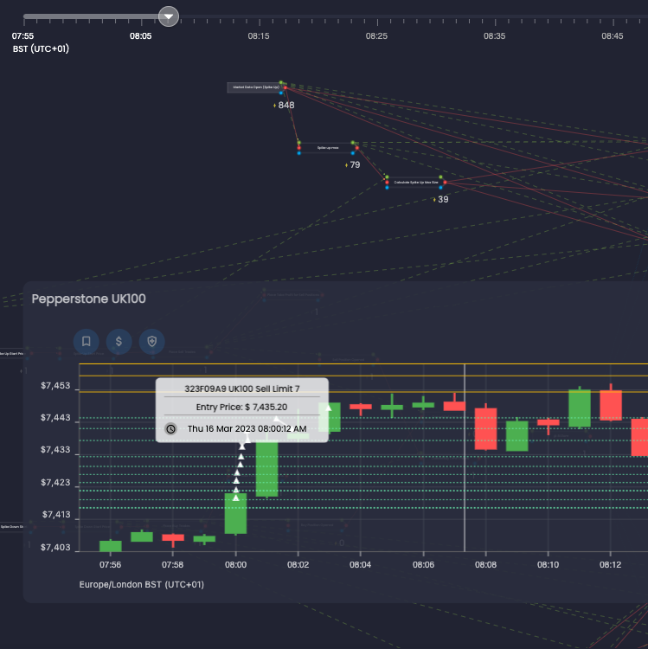Screen dimensions: 648x649
Task: Click the 848 counter under Market Data node
Action: tap(286, 105)
